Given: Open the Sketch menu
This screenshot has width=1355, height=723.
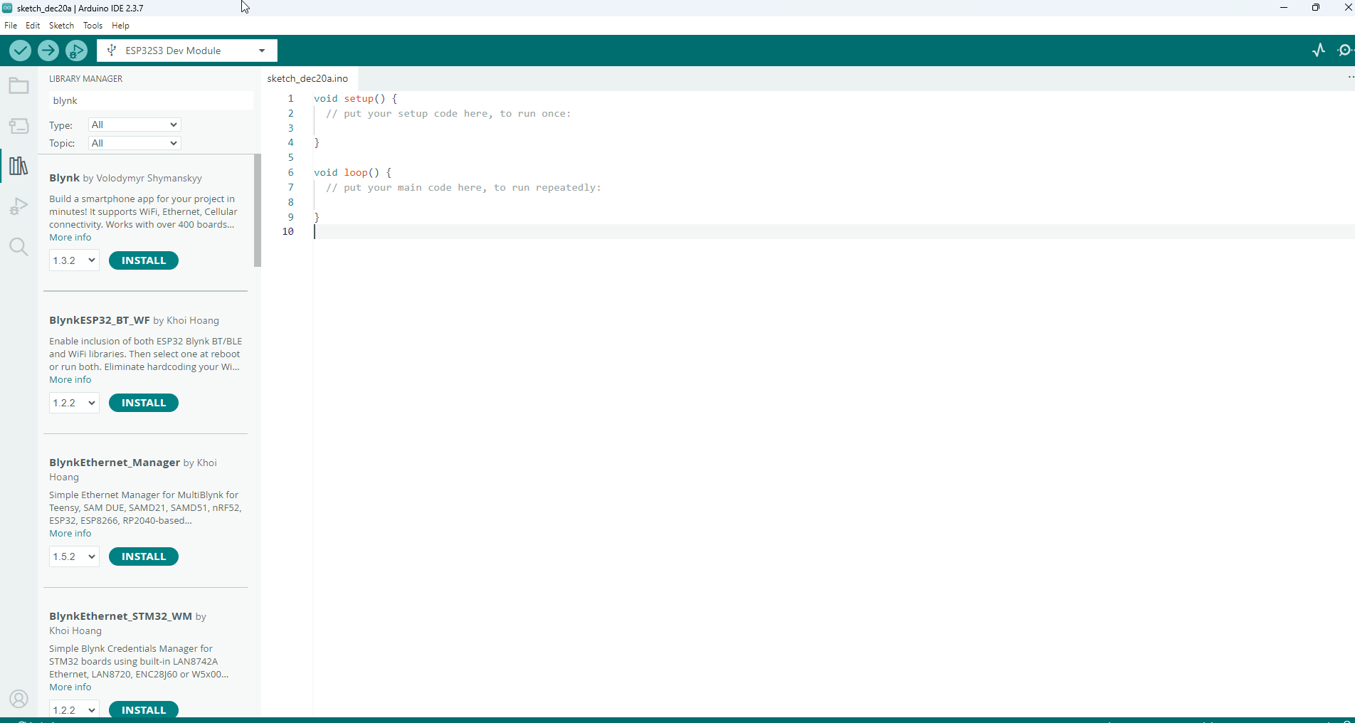Looking at the screenshot, I should (61, 26).
